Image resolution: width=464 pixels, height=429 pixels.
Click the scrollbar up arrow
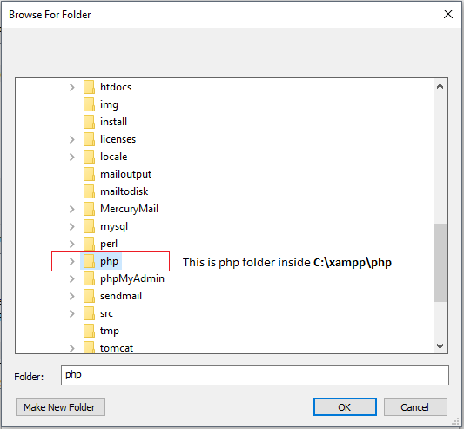(440, 86)
